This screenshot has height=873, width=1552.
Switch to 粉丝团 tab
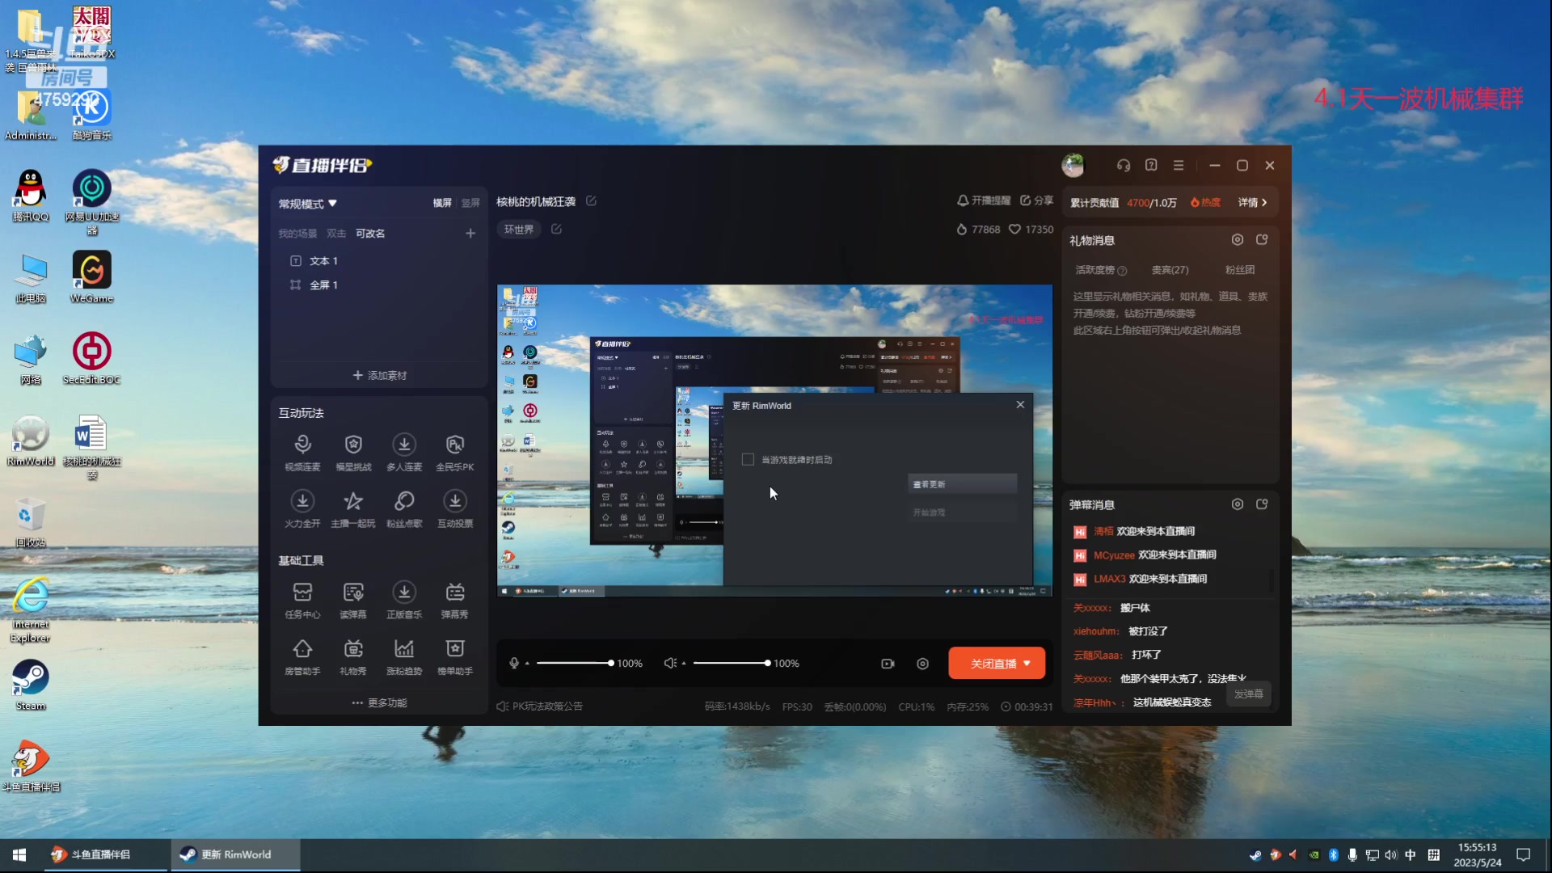point(1239,270)
